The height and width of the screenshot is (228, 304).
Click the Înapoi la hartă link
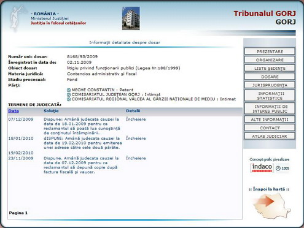pos(269,189)
